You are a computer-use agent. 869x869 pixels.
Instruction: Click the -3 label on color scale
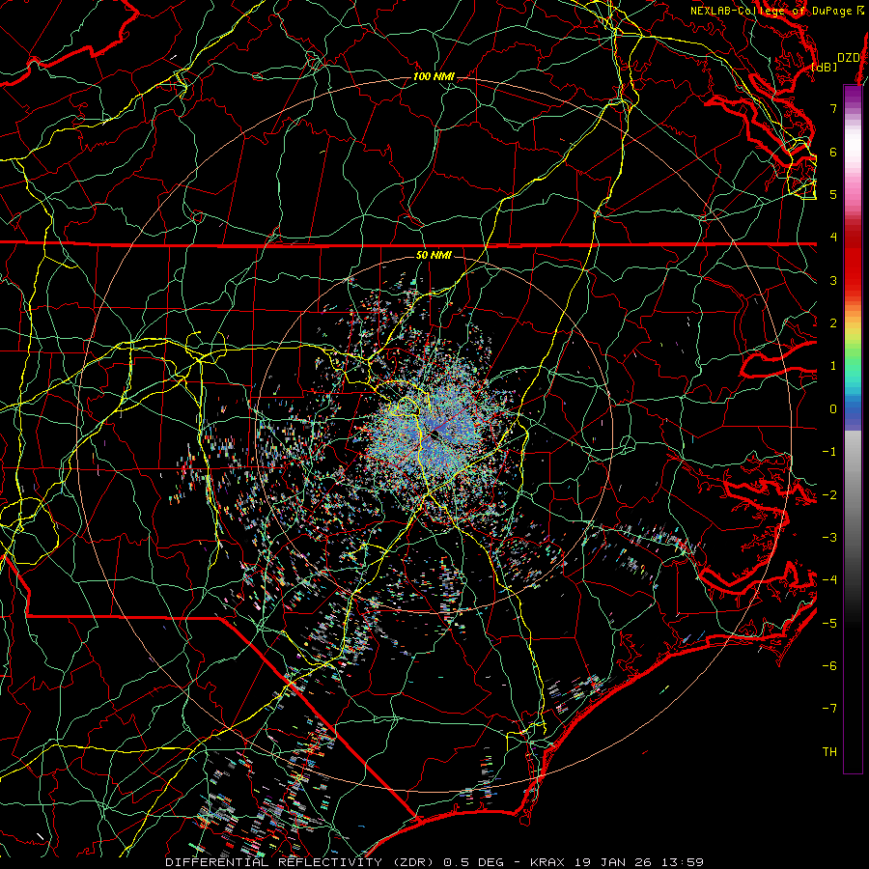(829, 538)
